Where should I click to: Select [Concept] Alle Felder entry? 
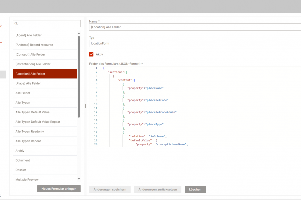point(45,54)
